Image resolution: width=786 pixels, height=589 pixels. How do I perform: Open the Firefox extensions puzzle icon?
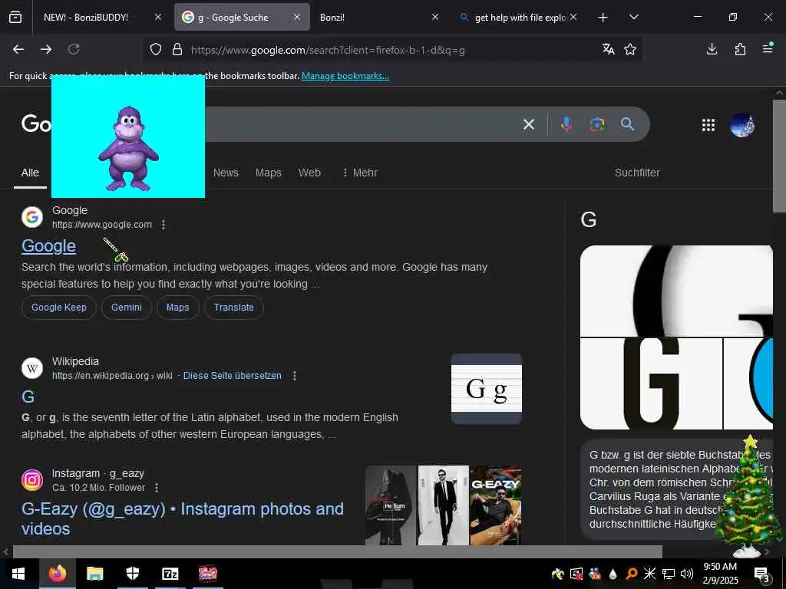[x=740, y=49]
